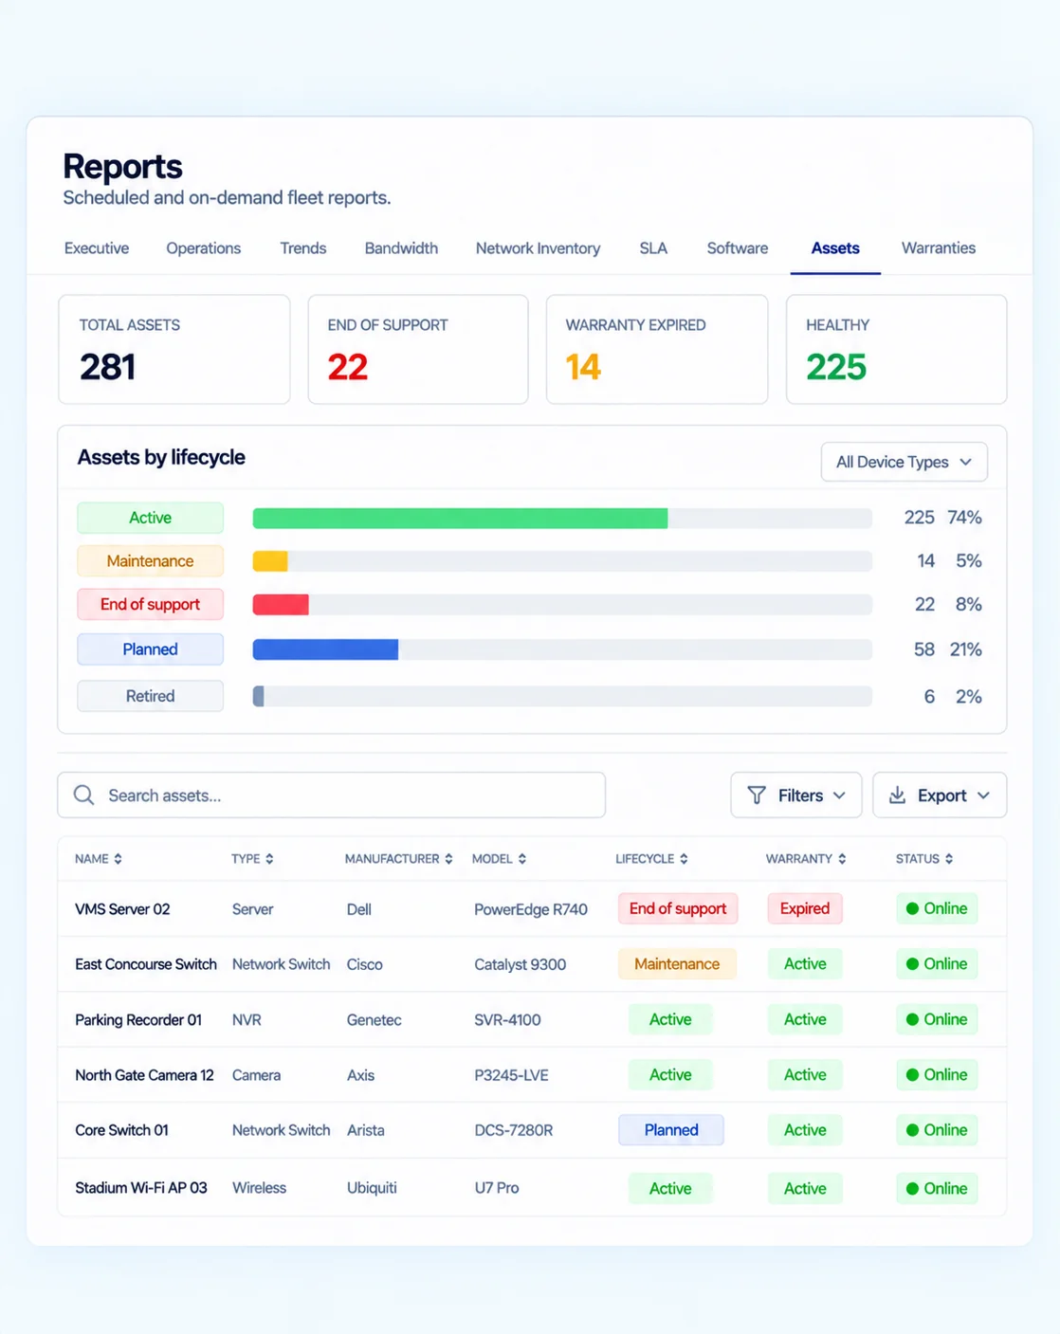Image resolution: width=1060 pixels, height=1334 pixels.
Task: Sort by MANUFACTURER column arrows
Action: pyautogui.click(x=449, y=859)
